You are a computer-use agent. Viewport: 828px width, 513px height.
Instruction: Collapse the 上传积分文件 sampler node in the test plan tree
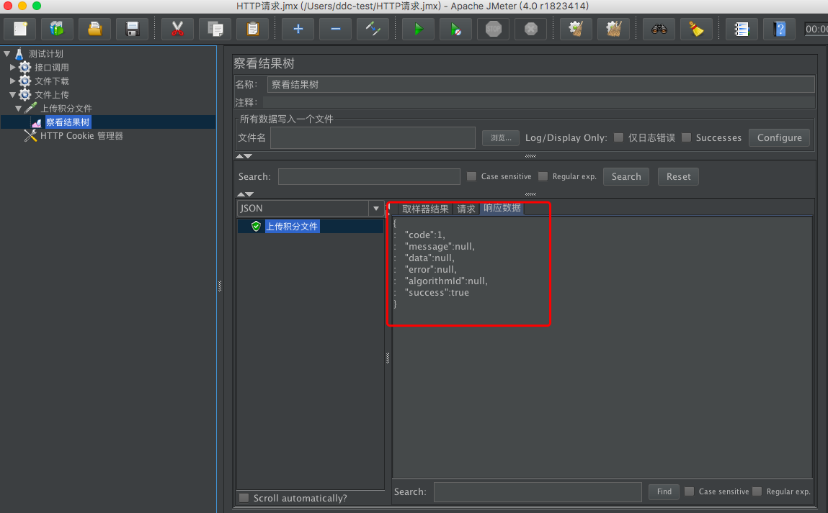click(x=19, y=109)
